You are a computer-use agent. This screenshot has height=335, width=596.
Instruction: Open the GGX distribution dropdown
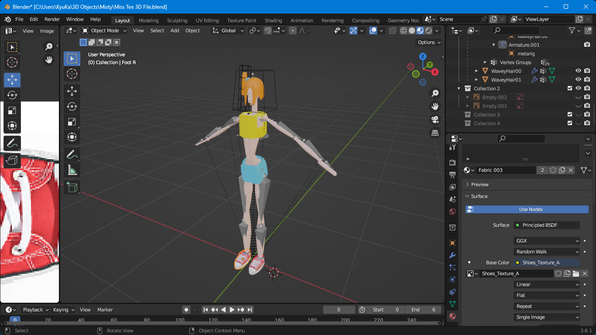point(547,241)
